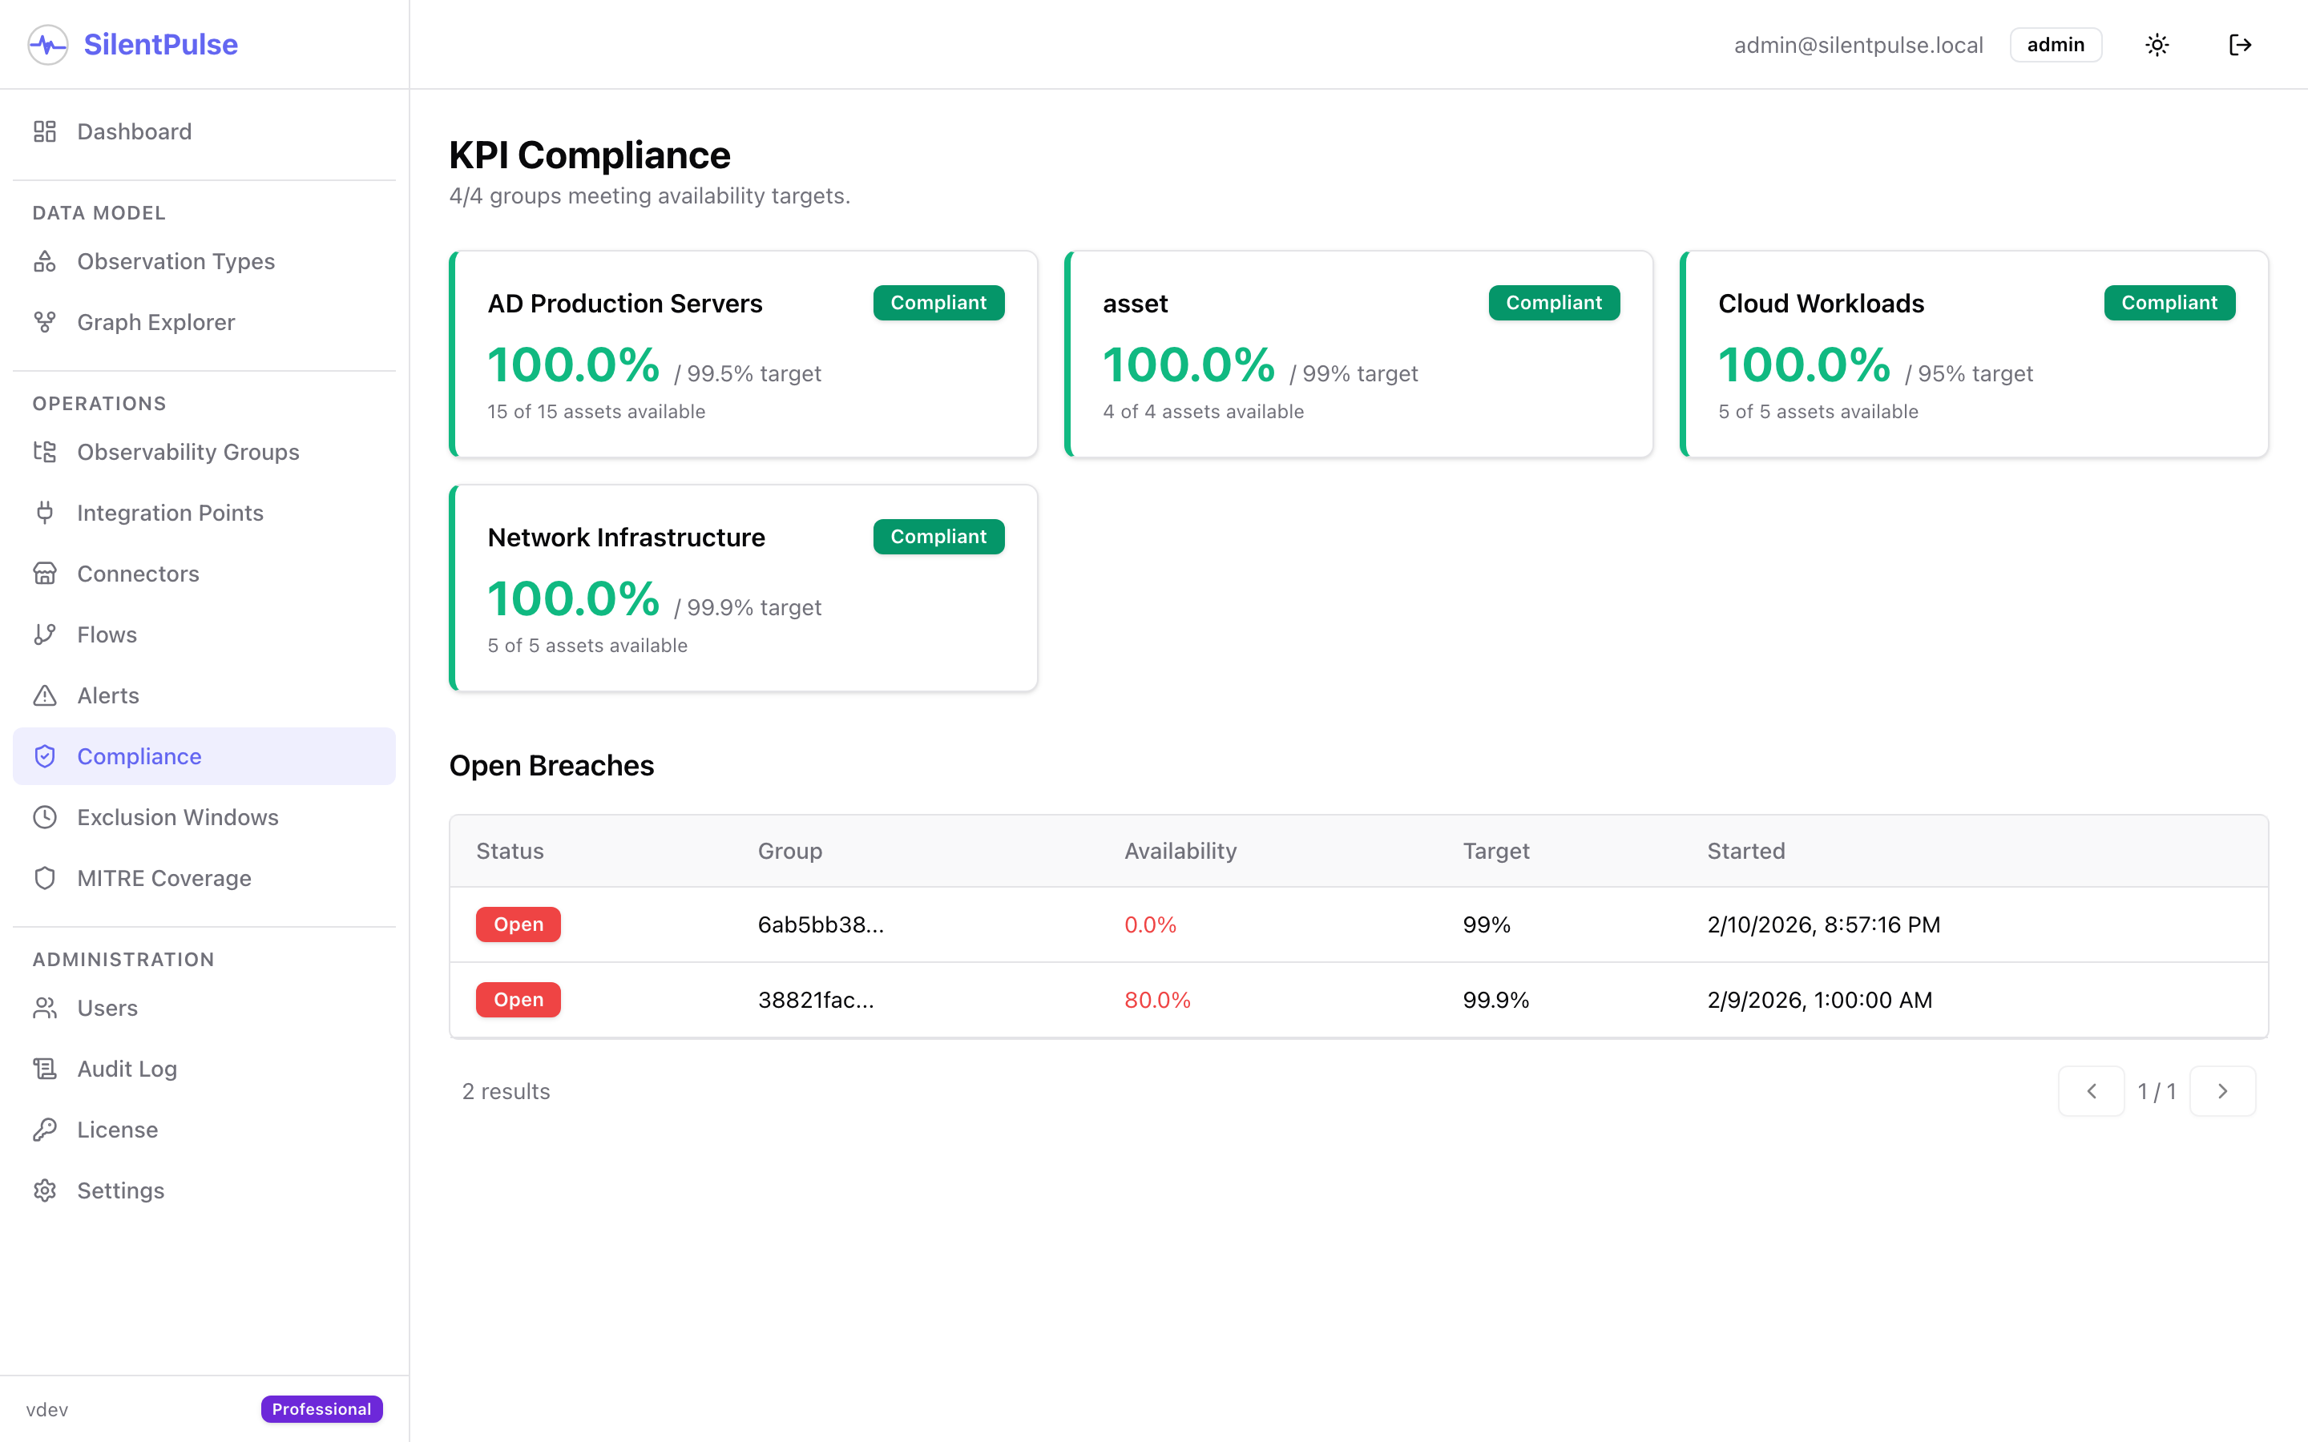The width and height of the screenshot is (2308, 1442).
Task: Click the Users people icon
Action: (45, 1008)
